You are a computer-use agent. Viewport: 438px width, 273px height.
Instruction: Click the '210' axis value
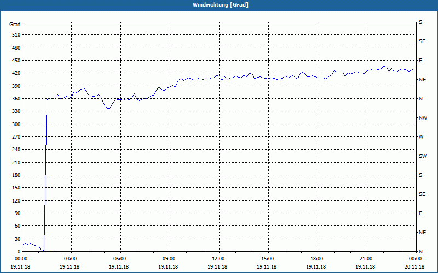point(16,162)
